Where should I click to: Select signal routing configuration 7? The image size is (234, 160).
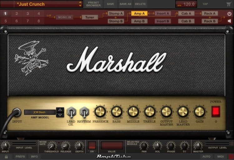coord(27,21)
